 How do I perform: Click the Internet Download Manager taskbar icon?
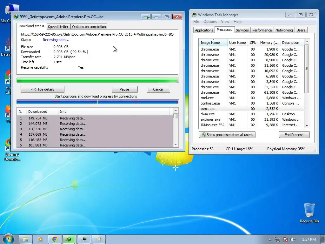[69, 240]
